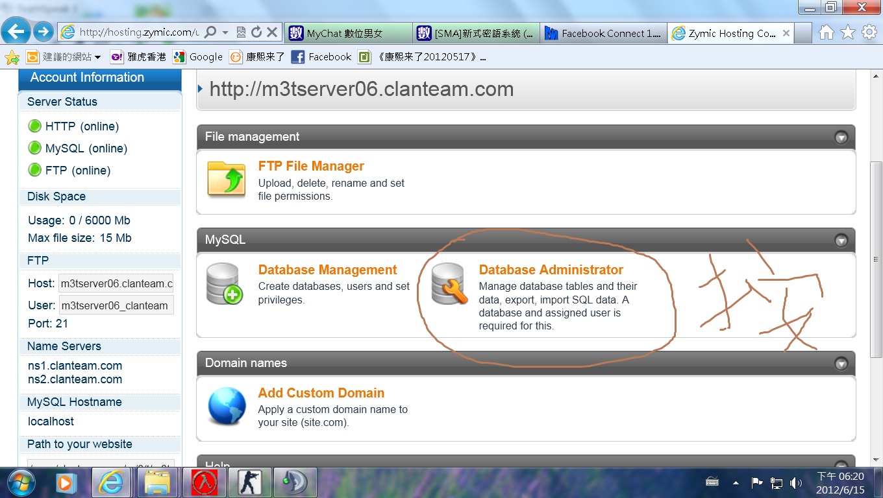Click the search magnifier in address bar
Screen dimensions: 883x498
pos(210,32)
